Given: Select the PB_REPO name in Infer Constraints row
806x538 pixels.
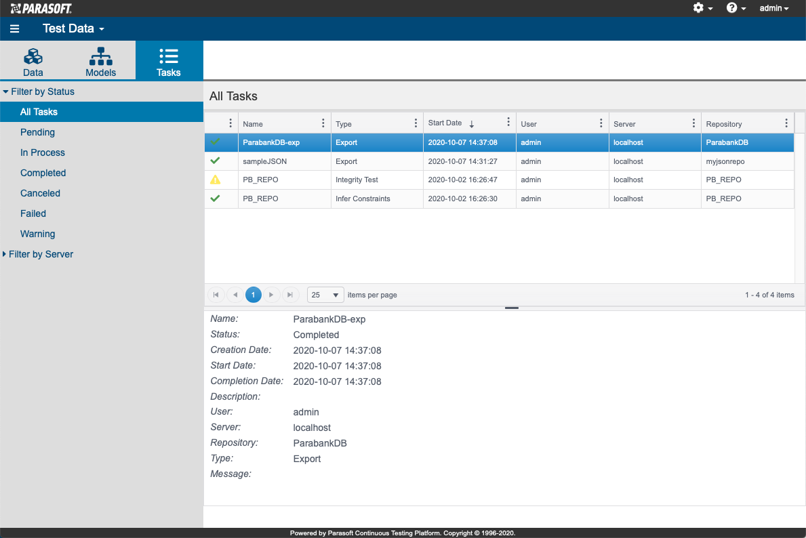Looking at the screenshot, I should pos(260,199).
